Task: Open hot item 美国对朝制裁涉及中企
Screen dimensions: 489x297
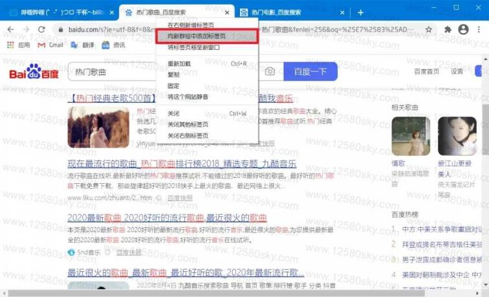Action: (442, 275)
